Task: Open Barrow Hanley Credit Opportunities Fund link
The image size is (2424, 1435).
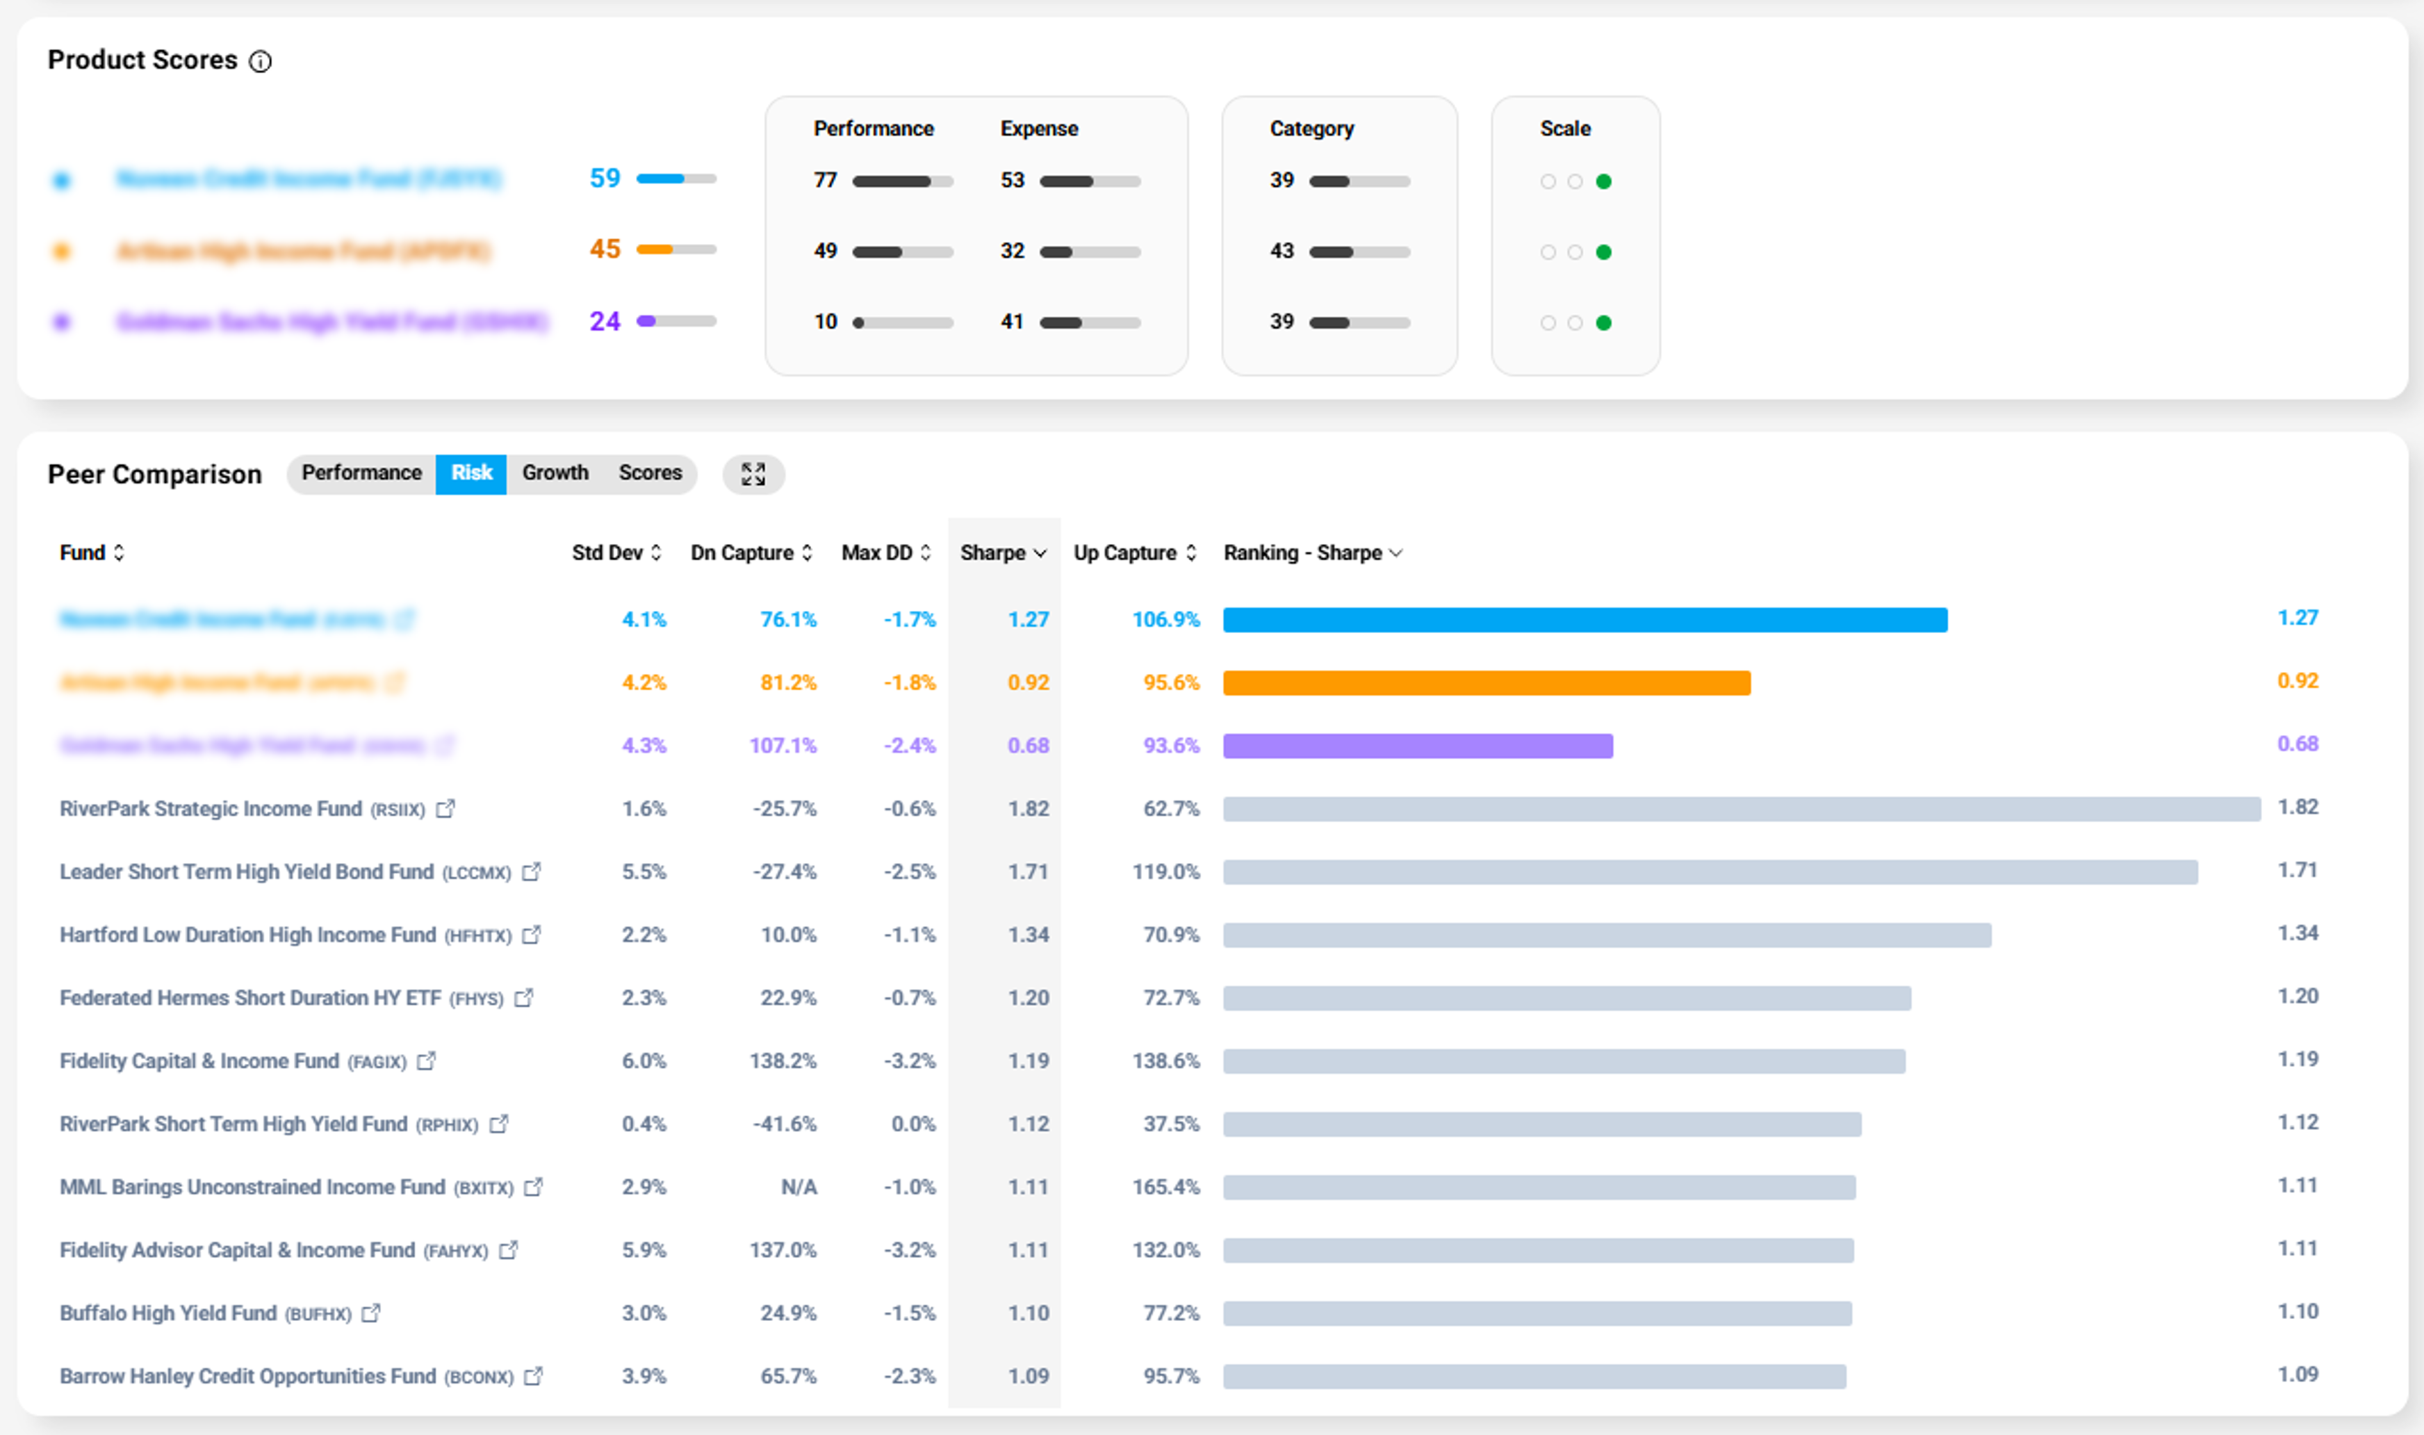Action: (286, 1376)
